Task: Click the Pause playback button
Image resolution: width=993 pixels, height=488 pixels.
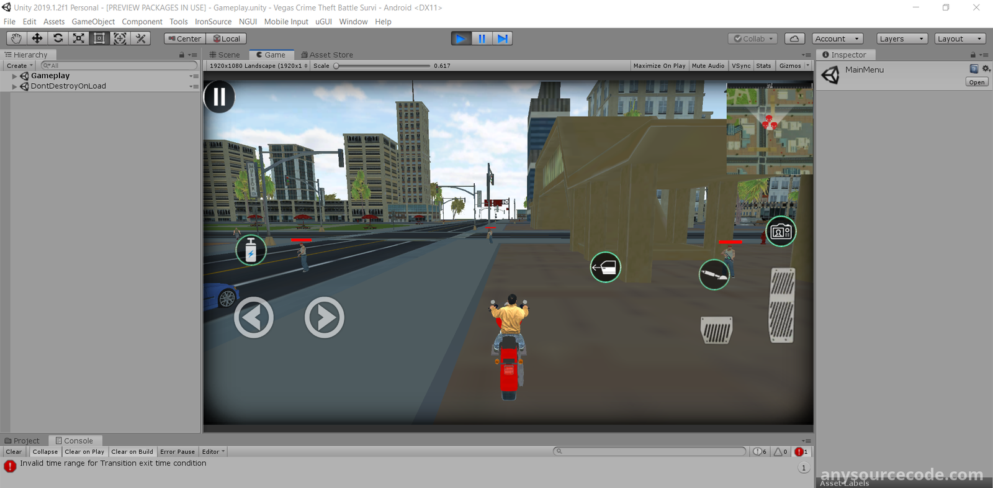Action: point(482,38)
